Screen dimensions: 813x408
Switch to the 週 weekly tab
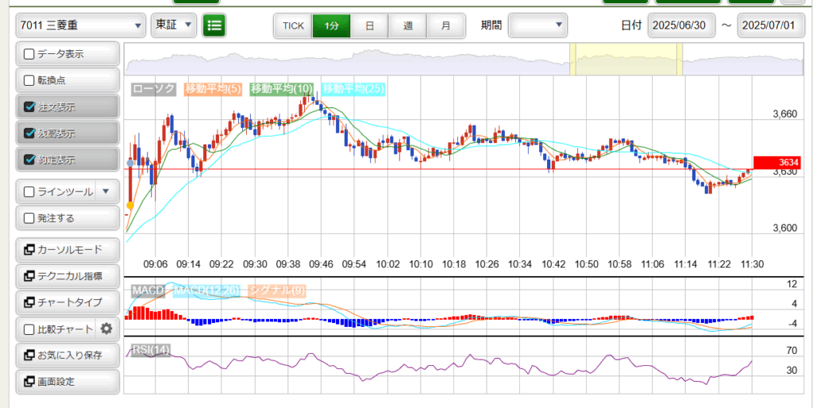pos(408,25)
